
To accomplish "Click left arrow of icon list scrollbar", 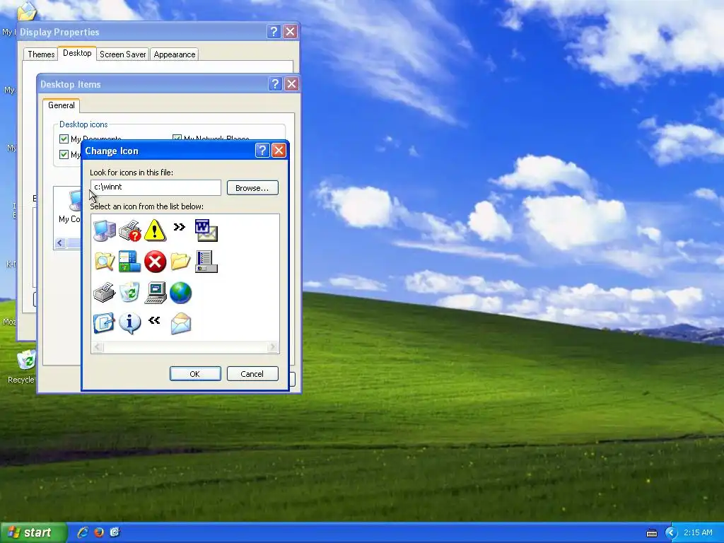I will pos(98,346).
